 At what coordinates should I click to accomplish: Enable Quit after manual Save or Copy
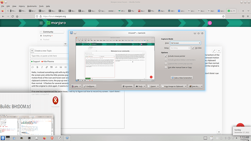(x=166, y=67)
